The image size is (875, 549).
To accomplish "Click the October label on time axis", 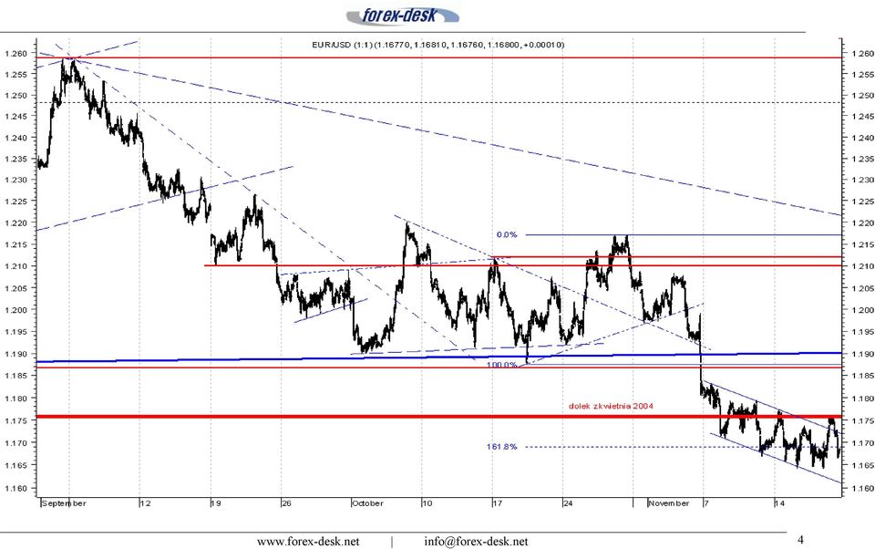I will [367, 503].
